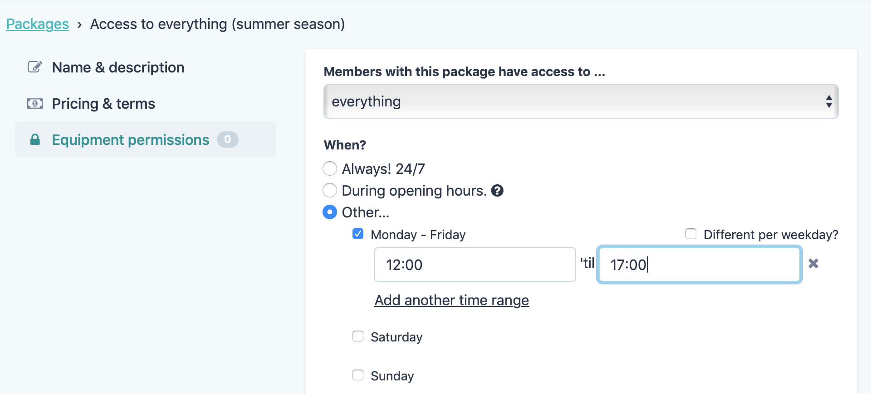
Task: Check the Sunday checkbox
Action: point(358,375)
